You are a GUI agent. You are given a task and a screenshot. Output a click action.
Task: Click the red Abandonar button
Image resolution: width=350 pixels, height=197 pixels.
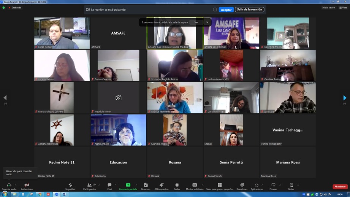(x=340, y=187)
